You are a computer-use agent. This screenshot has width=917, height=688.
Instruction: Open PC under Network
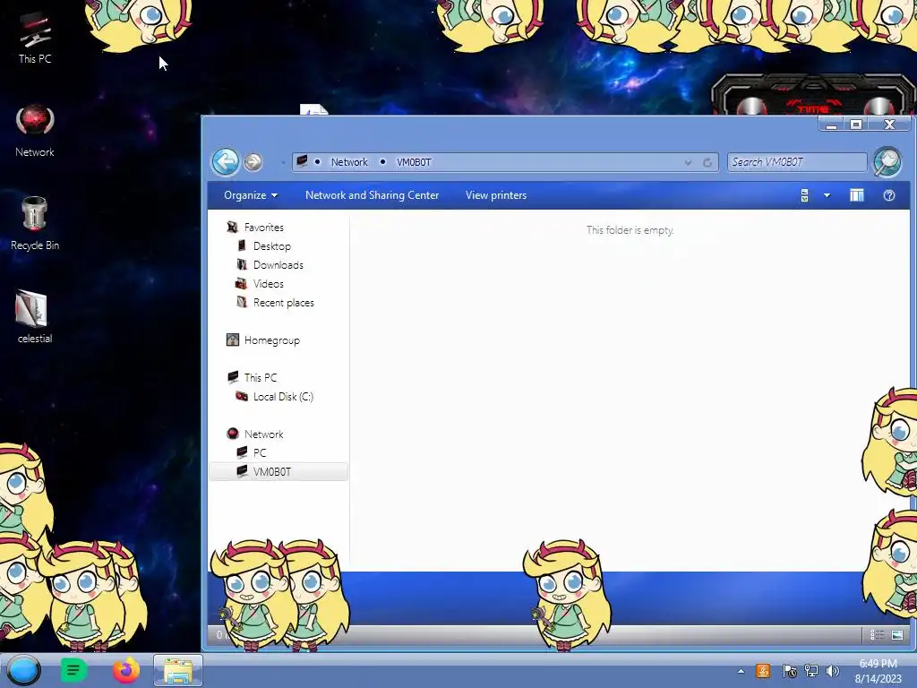tap(260, 452)
